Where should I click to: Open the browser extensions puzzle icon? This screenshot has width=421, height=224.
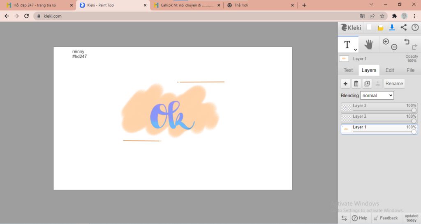(x=394, y=16)
